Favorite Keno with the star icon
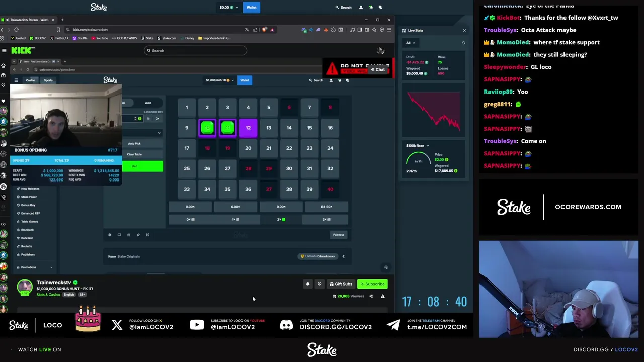The height and width of the screenshot is (362, 644). (138, 235)
